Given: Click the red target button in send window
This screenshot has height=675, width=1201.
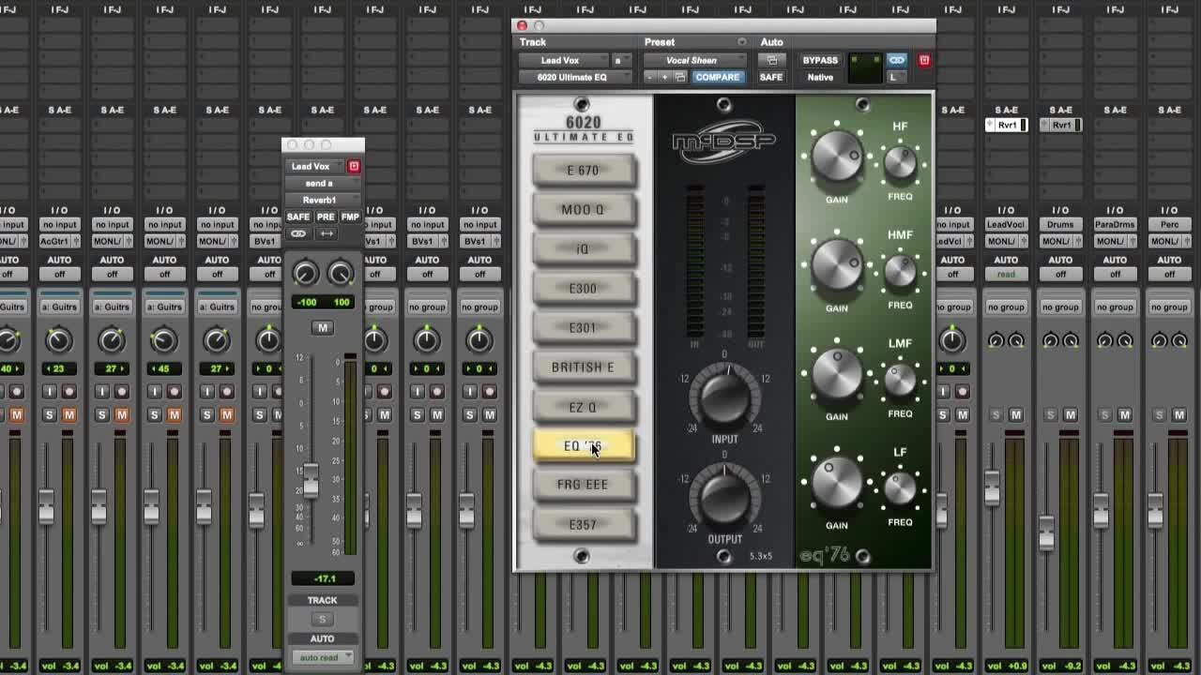Looking at the screenshot, I should [x=354, y=166].
